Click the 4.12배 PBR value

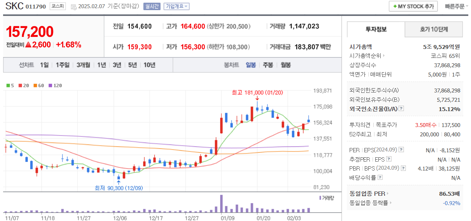click(426, 168)
